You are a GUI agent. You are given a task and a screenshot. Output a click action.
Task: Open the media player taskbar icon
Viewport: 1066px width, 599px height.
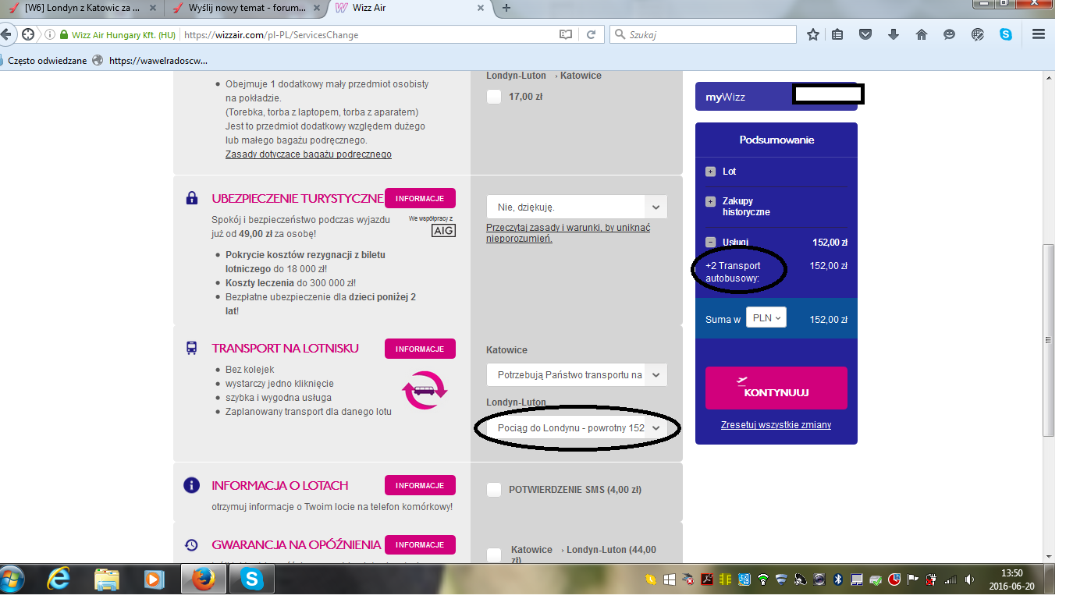point(155,580)
